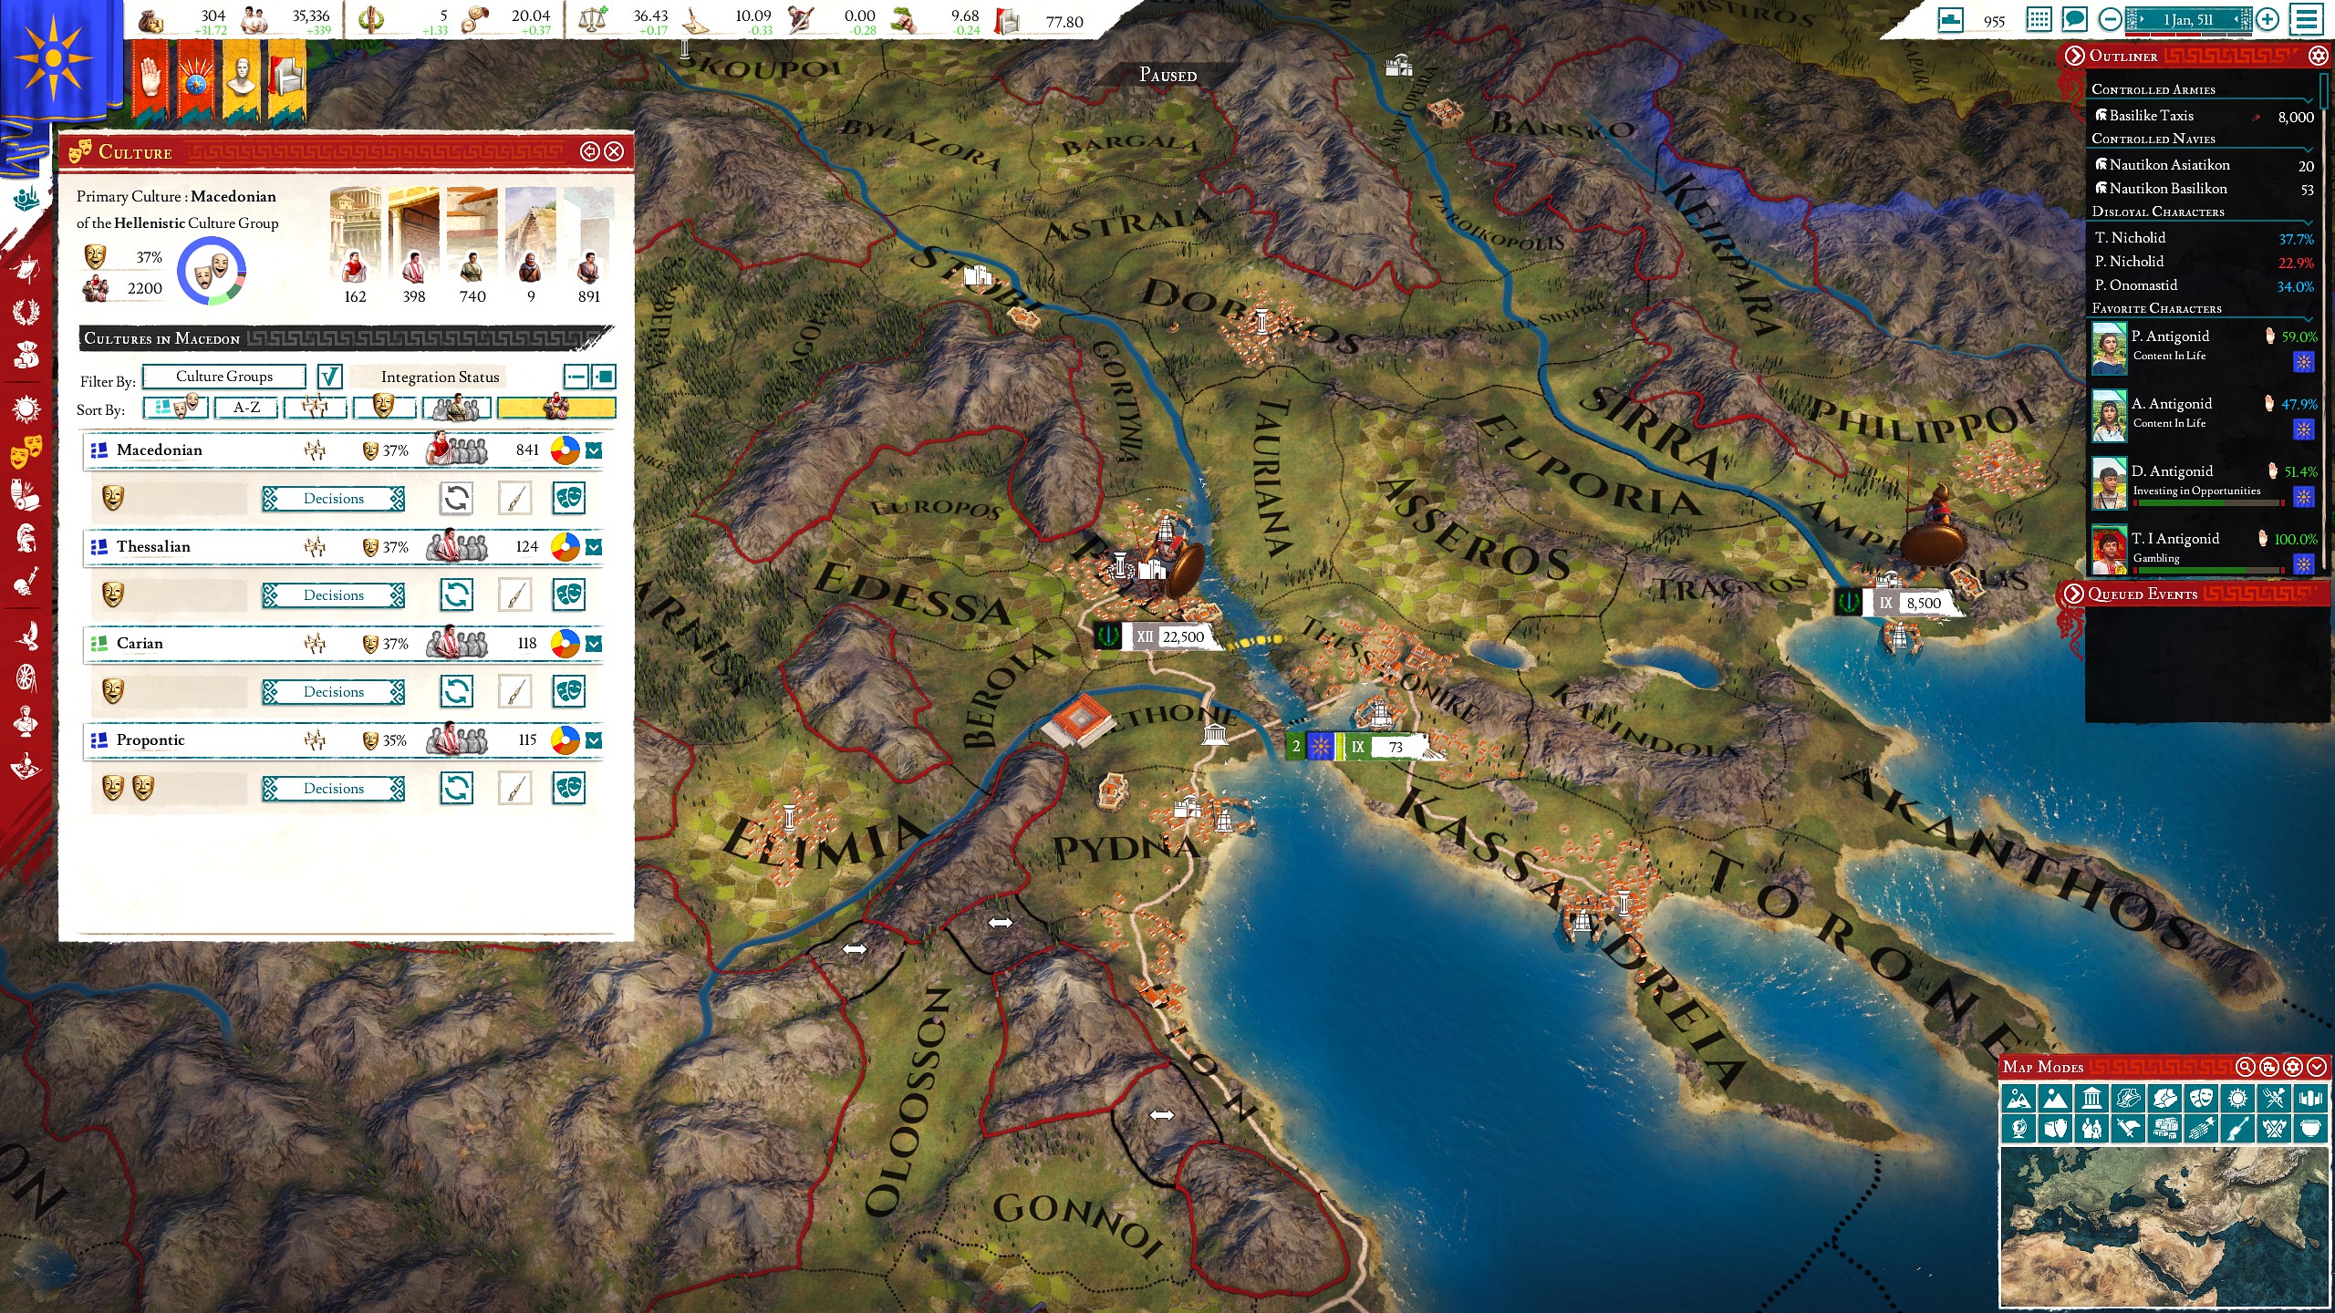This screenshot has width=2335, height=1313.
Task: Open Decisions for Thessalian culture
Action: click(x=334, y=595)
